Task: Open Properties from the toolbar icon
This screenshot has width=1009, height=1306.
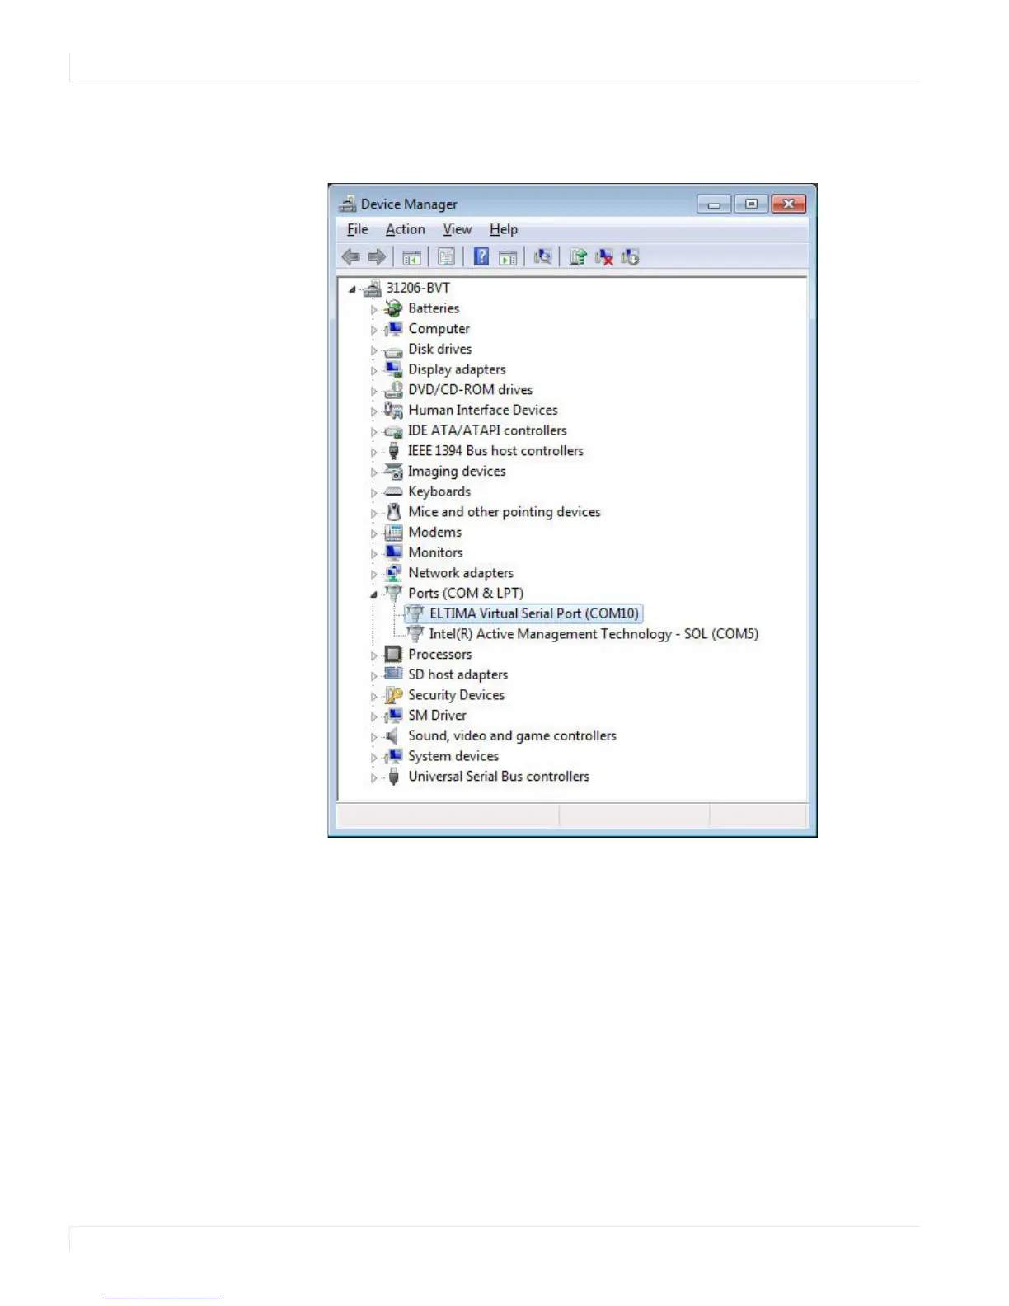Action: [446, 257]
